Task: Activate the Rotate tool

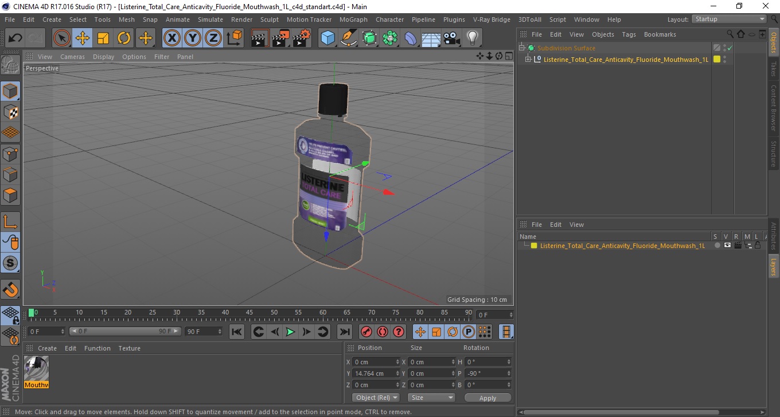Action: pos(124,38)
